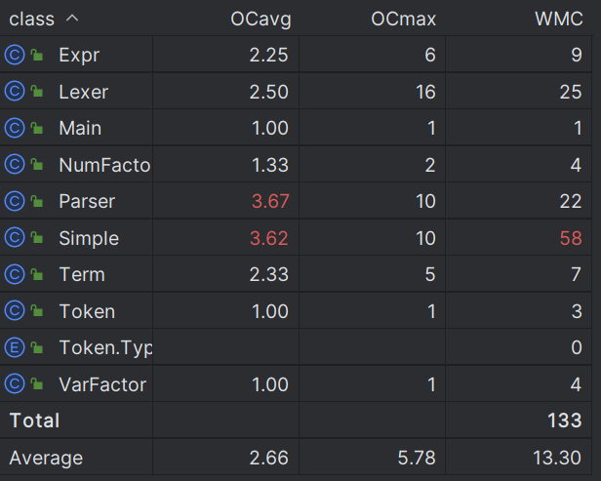The width and height of the screenshot is (601, 481).
Task: Click the red 3.67 OCavg value
Action: pyautogui.click(x=269, y=201)
